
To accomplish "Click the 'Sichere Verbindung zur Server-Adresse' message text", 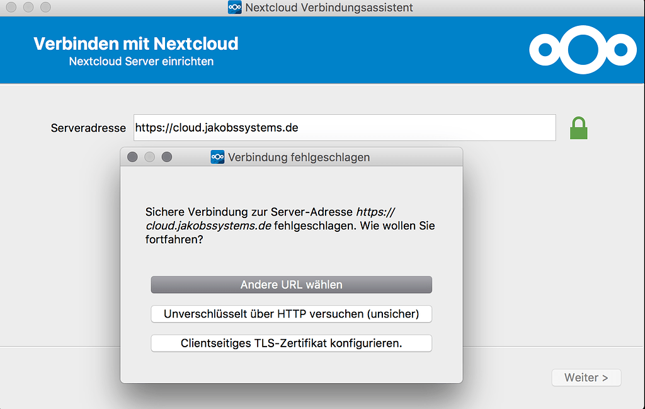I will pyautogui.click(x=290, y=226).
